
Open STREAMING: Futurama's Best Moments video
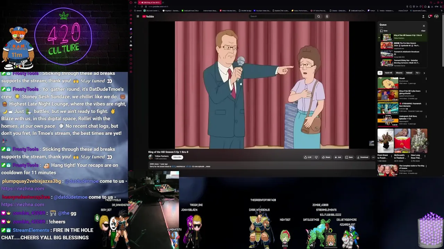click(x=388, y=108)
